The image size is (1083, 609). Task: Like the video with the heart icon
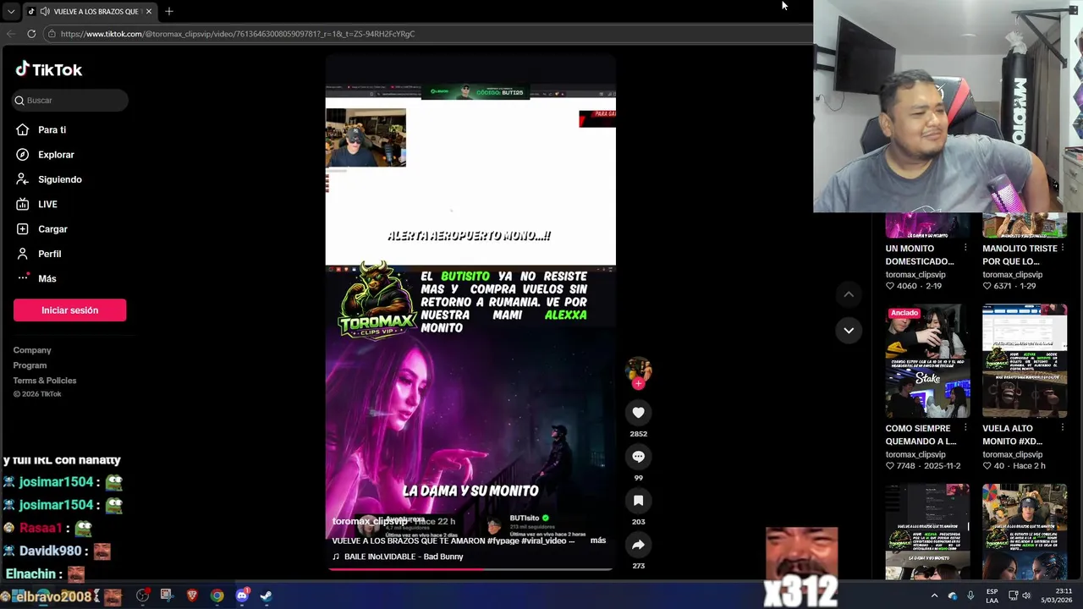(x=638, y=413)
